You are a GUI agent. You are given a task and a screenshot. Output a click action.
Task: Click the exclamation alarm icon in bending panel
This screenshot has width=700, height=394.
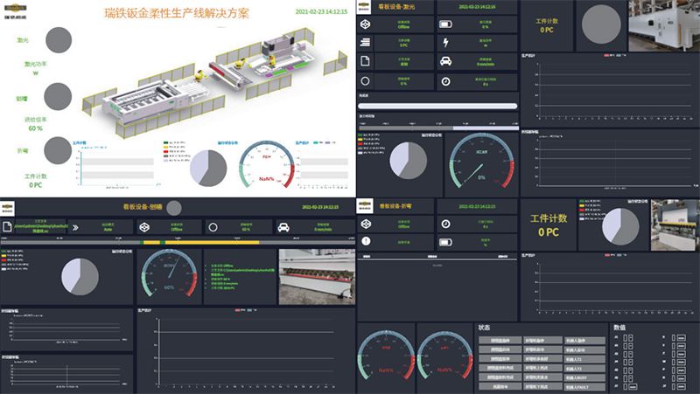tap(365, 242)
